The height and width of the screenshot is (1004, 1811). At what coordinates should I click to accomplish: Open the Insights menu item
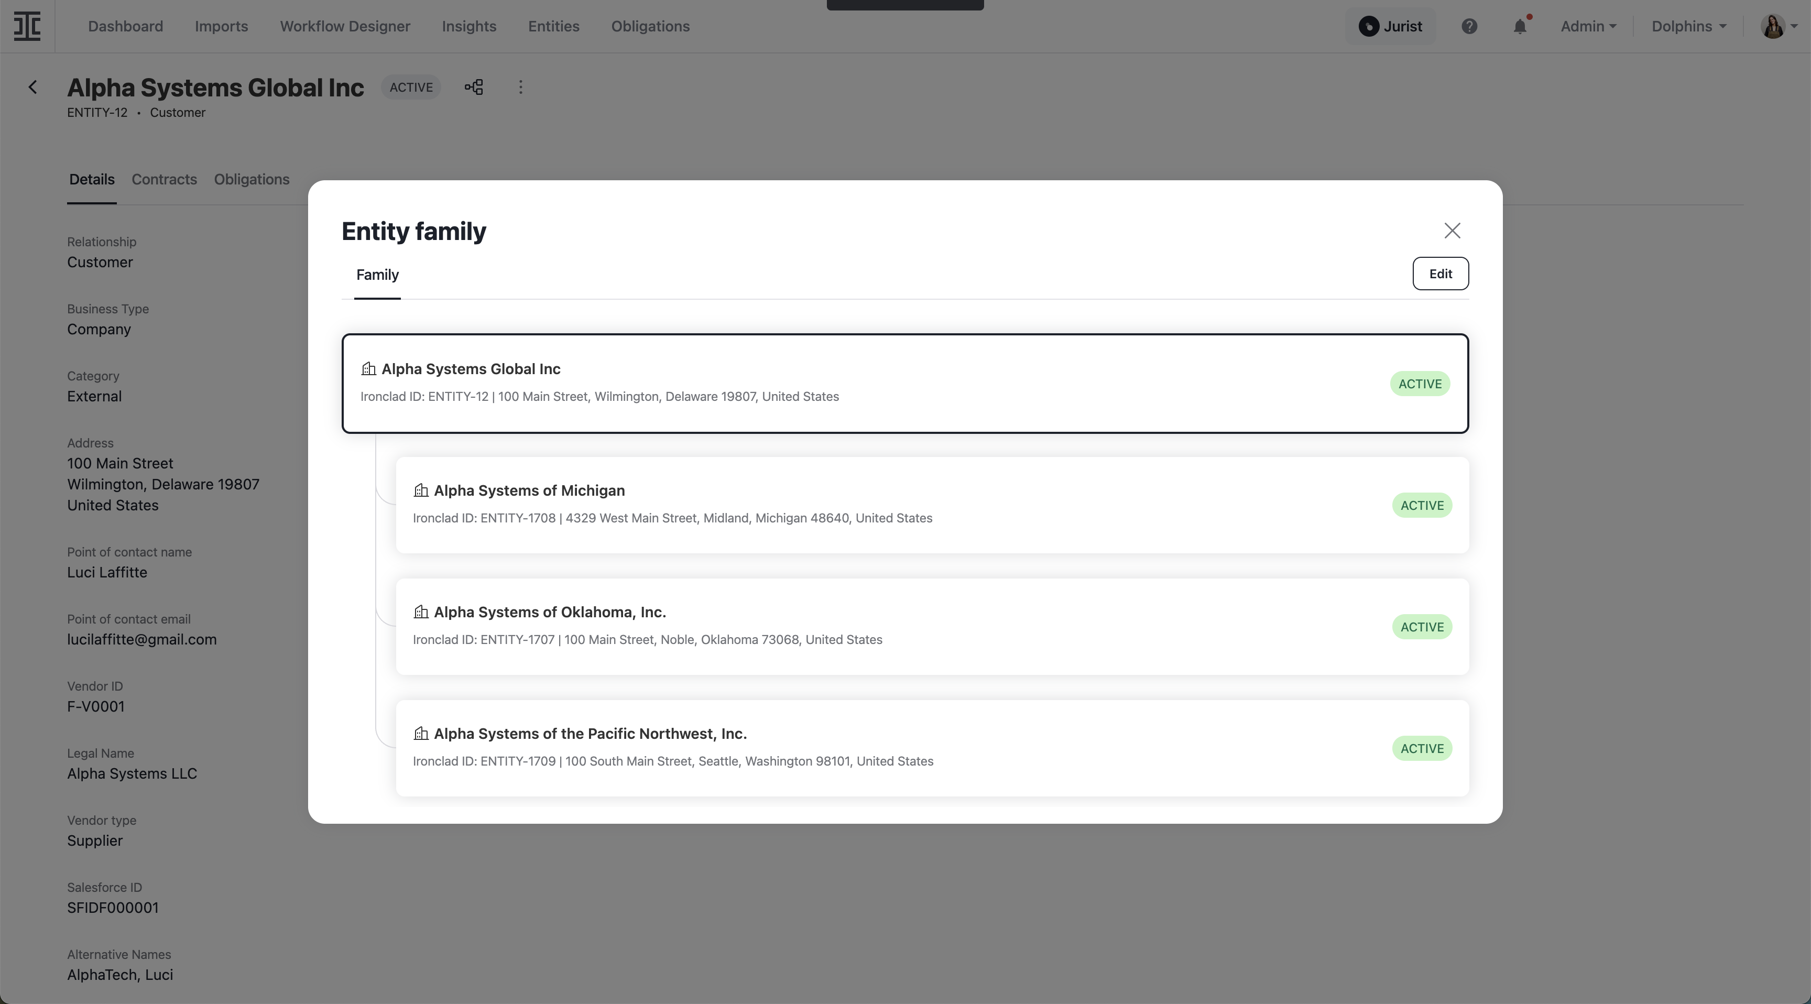(469, 26)
